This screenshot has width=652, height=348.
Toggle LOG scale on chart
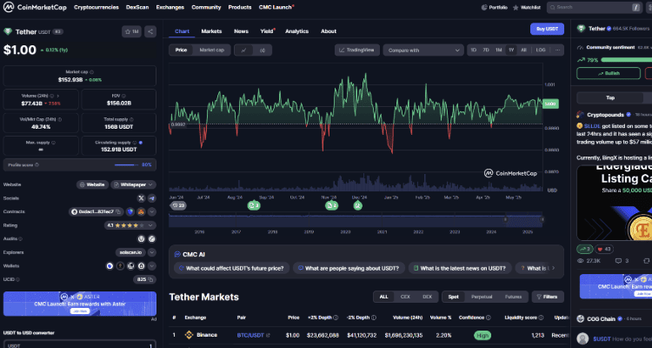click(541, 50)
